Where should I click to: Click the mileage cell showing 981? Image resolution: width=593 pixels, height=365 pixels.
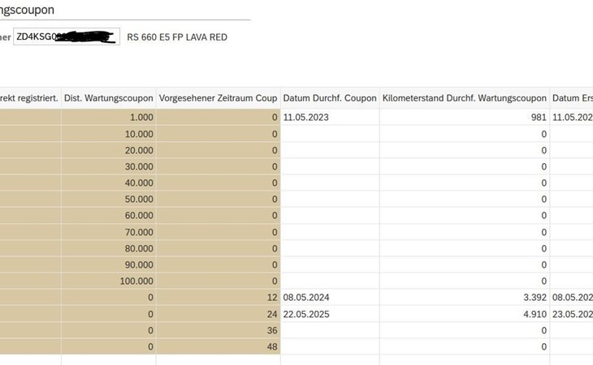[x=464, y=118]
